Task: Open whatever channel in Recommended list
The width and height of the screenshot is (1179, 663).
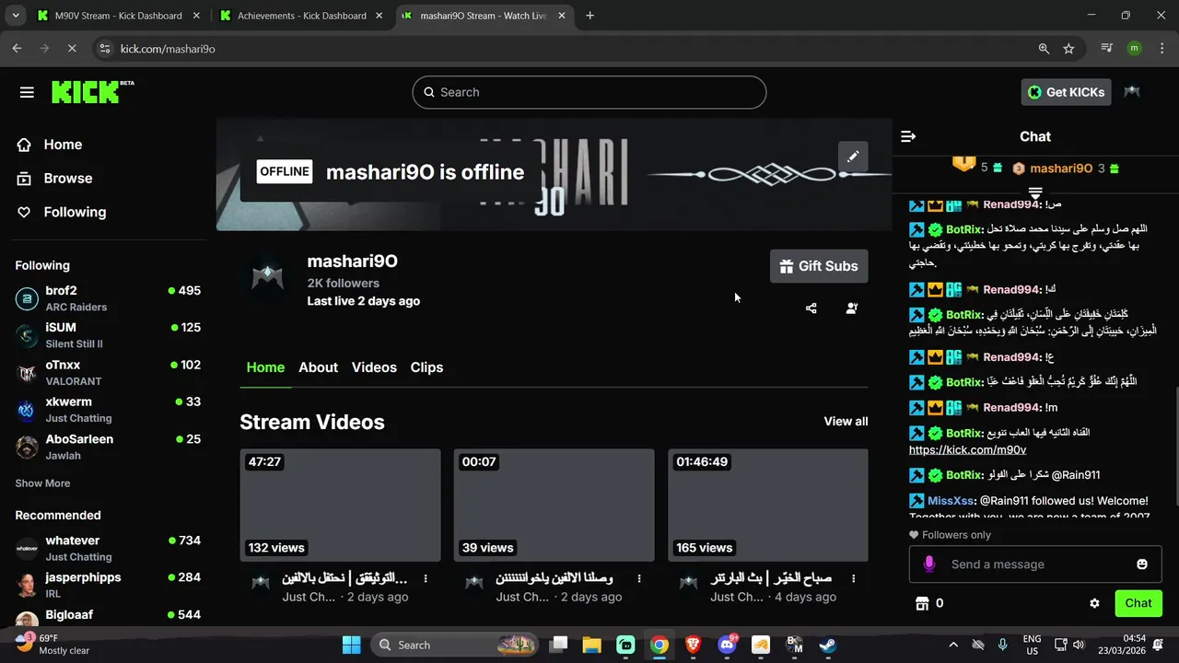Action: [x=108, y=548]
